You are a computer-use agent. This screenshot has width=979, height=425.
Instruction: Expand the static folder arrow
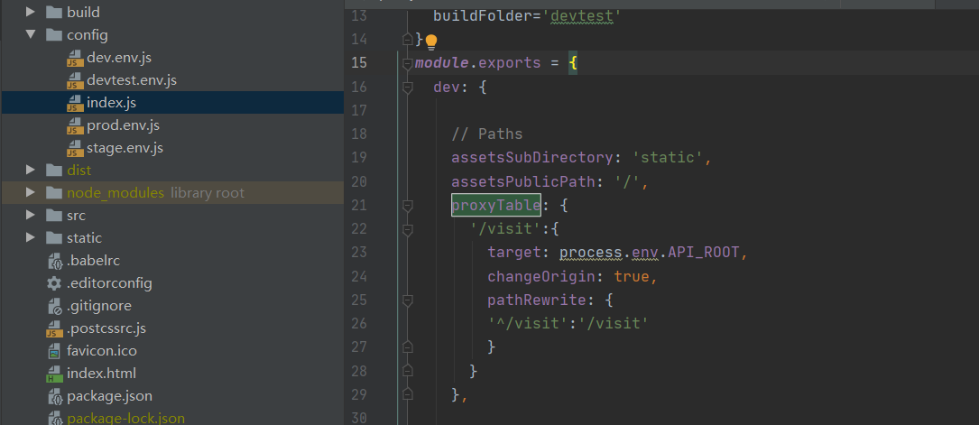click(x=31, y=237)
